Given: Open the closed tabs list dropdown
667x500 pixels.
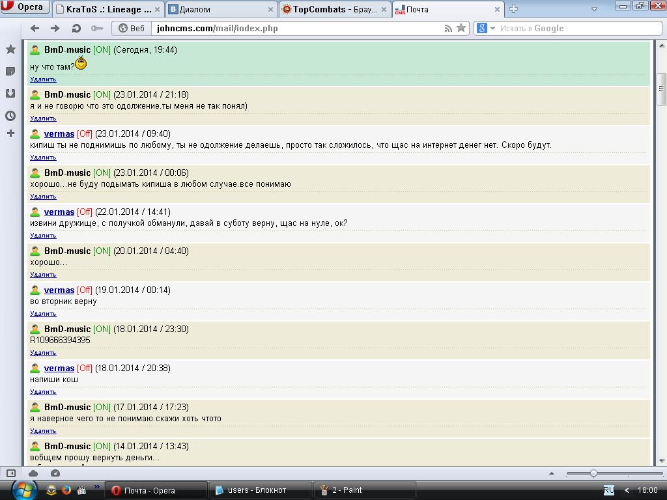Looking at the screenshot, I should point(594,9).
